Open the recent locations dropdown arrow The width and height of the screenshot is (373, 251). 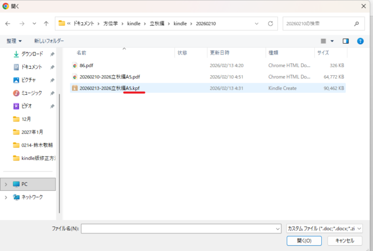[x=34, y=23]
